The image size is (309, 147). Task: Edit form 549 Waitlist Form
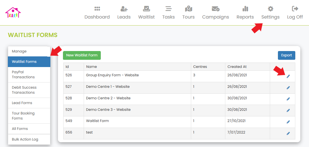click(288, 122)
